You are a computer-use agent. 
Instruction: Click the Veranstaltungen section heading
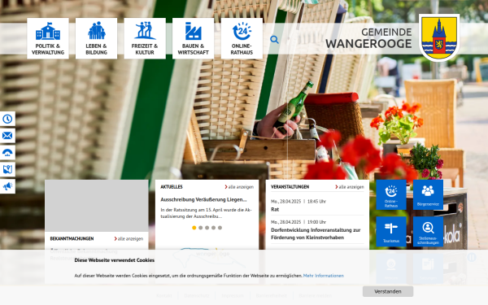tap(290, 187)
